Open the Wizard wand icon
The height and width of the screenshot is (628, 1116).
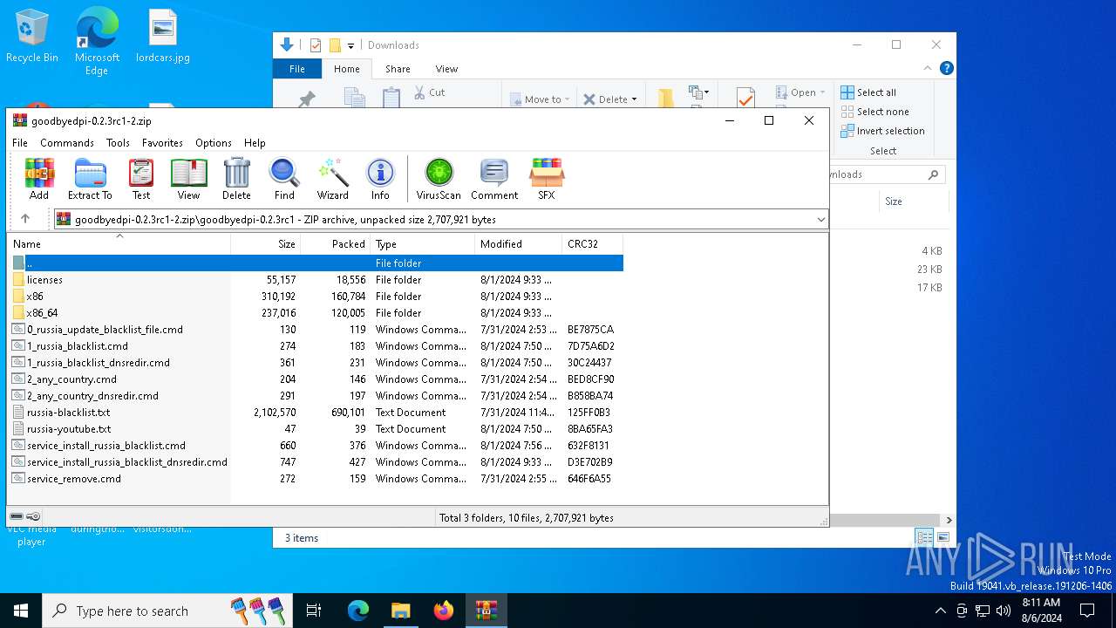[332, 179]
